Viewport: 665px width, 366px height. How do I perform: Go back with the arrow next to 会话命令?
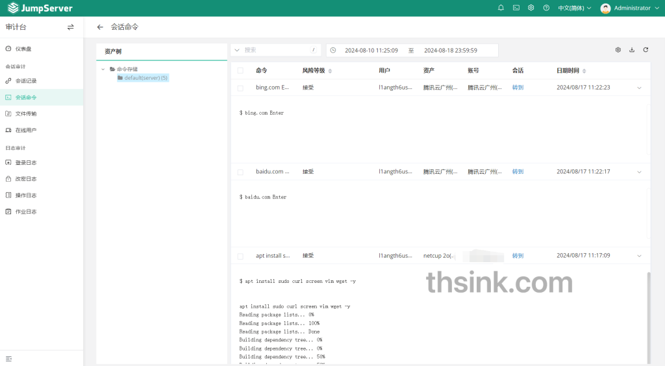pos(100,27)
